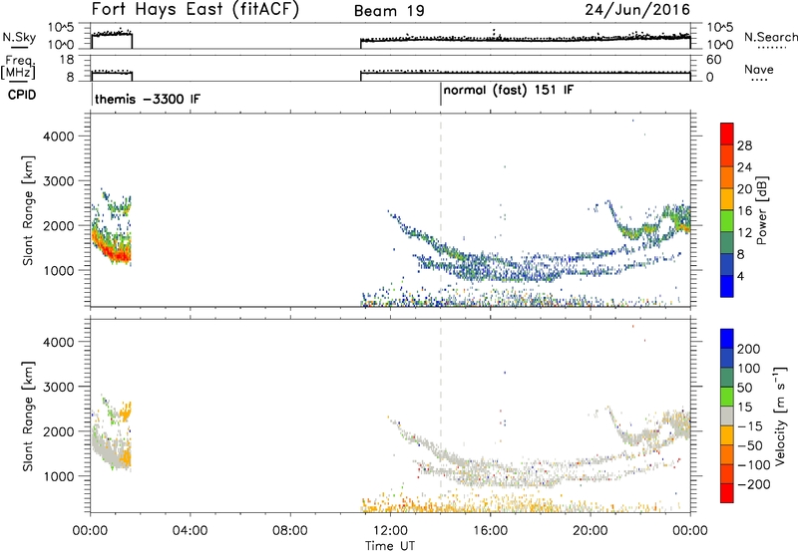Click the '16:00' time axis tick label
This screenshot has width=798, height=552.
(x=490, y=531)
